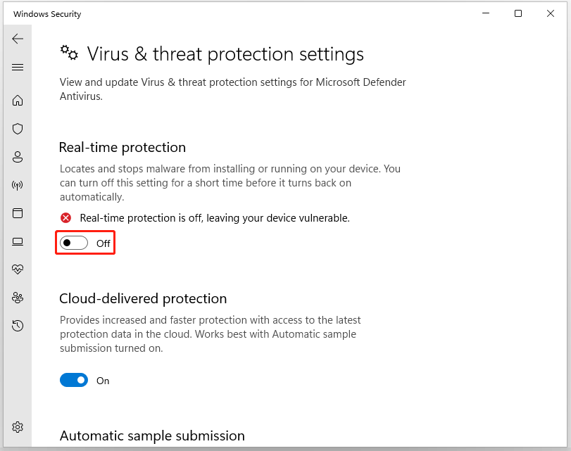Click the Windows Security title bar label
Screen dimensions: 571x451
click(46, 13)
